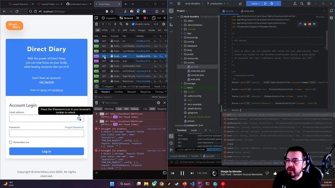
Task: Like the song with thumbs up icon
Action: (275, 173)
